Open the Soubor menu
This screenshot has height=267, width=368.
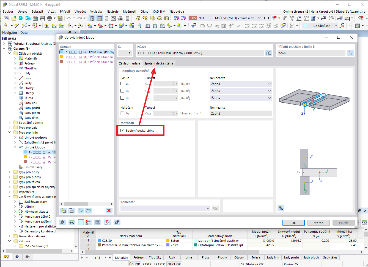pyautogui.click(x=8, y=12)
